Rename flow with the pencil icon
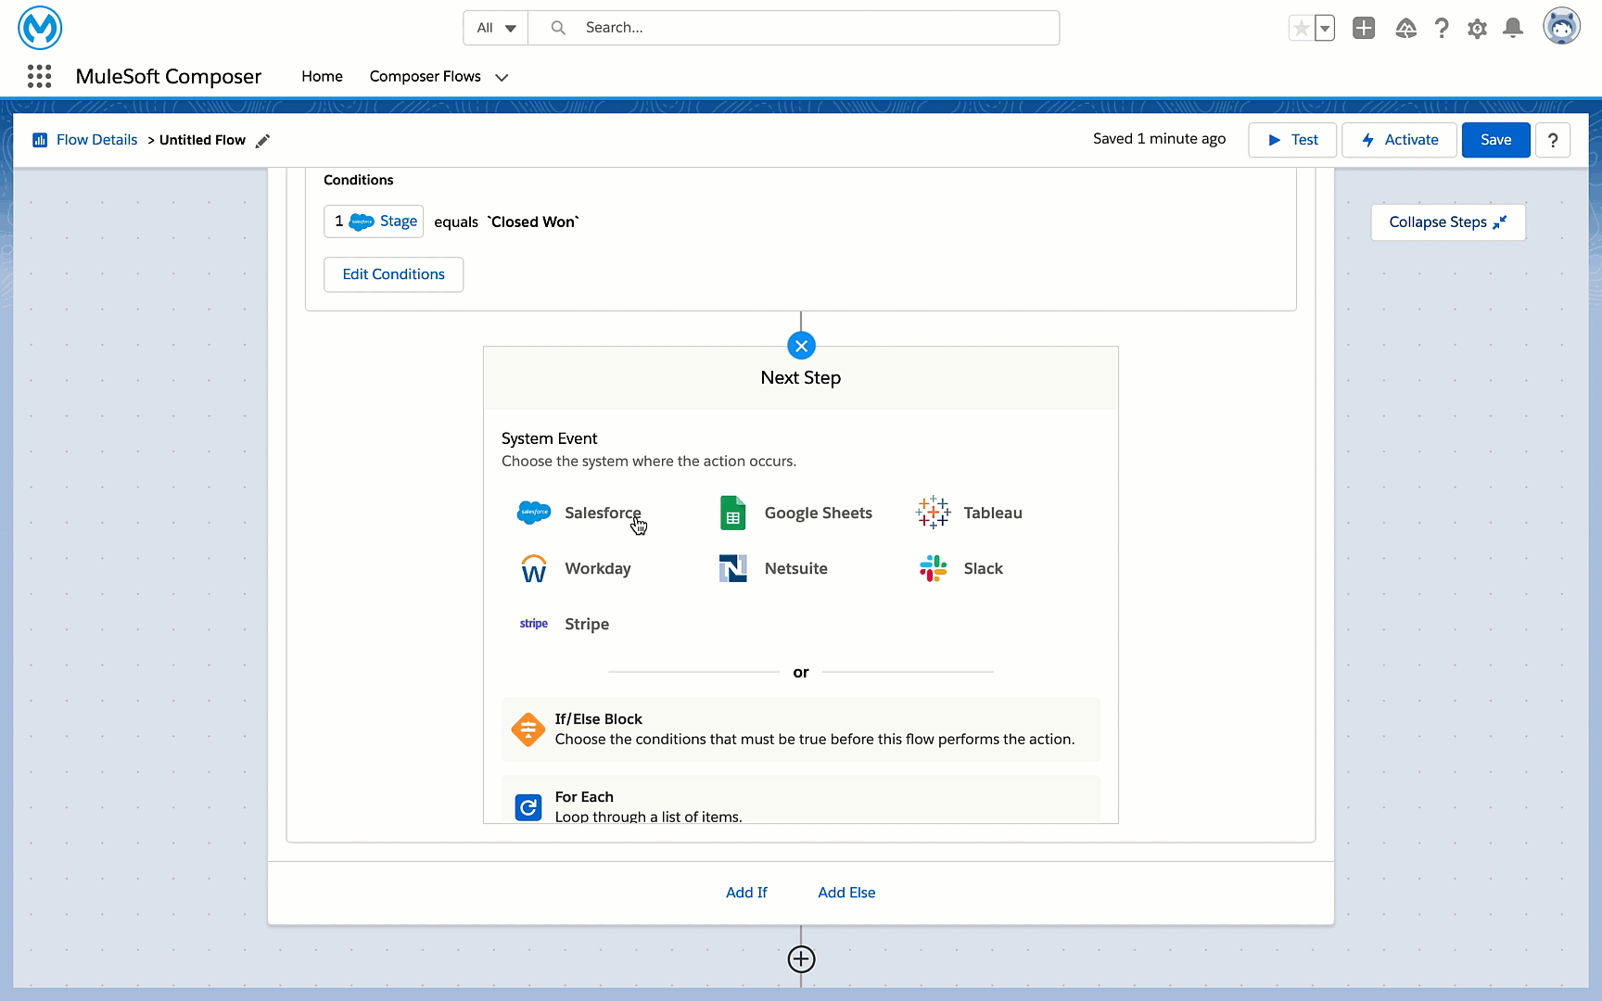This screenshot has width=1602, height=1001. (263, 141)
